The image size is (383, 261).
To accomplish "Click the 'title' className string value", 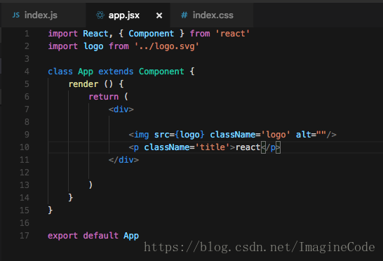I will 213,147.
